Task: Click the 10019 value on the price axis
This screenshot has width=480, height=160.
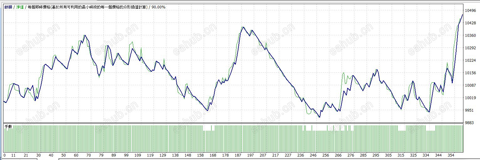Action: (471, 98)
